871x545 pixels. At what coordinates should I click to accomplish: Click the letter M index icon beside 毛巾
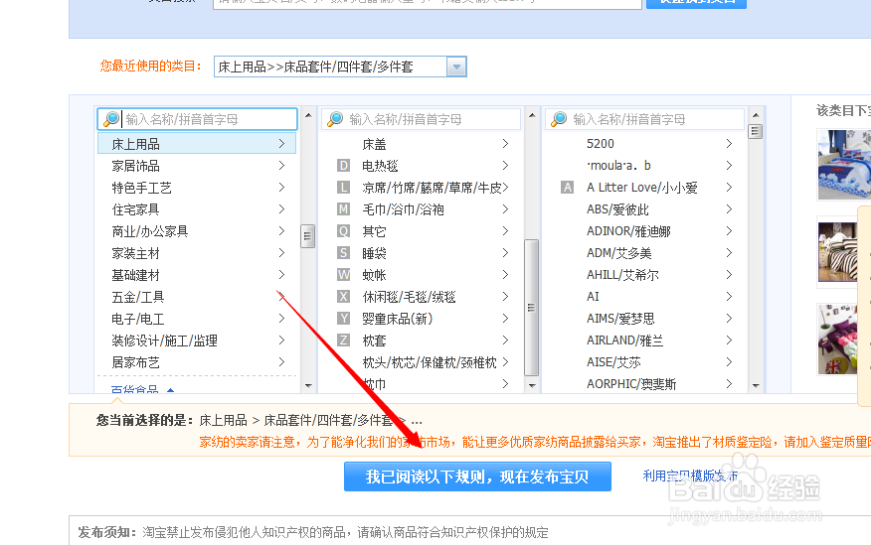pyautogui.click(x=343, y=209)
